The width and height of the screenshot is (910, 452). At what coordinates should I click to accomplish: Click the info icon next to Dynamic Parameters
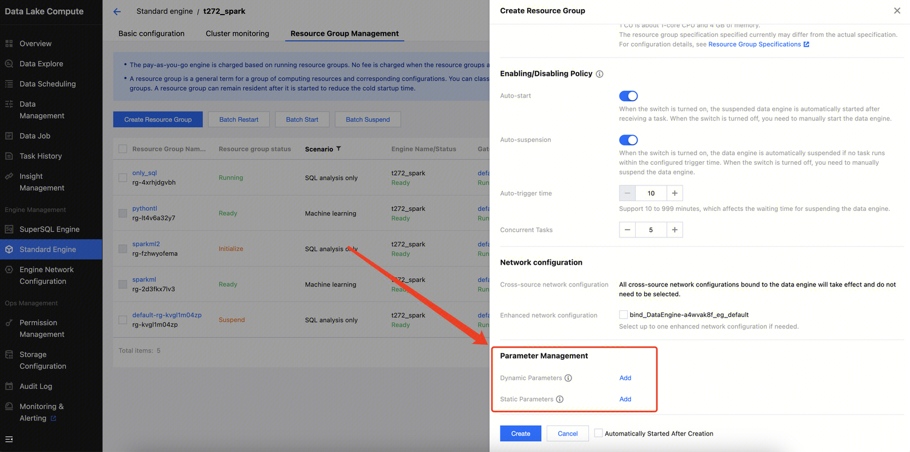click(568, 378)
